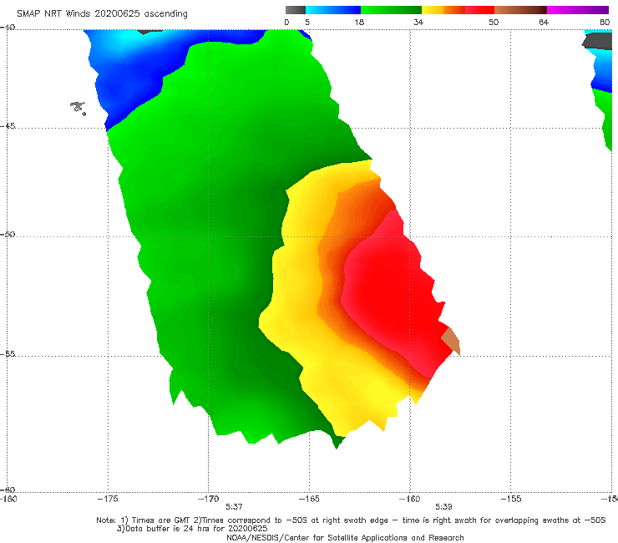
Task: Click the latitude label "-50"
Action: (x=8, y=234)
